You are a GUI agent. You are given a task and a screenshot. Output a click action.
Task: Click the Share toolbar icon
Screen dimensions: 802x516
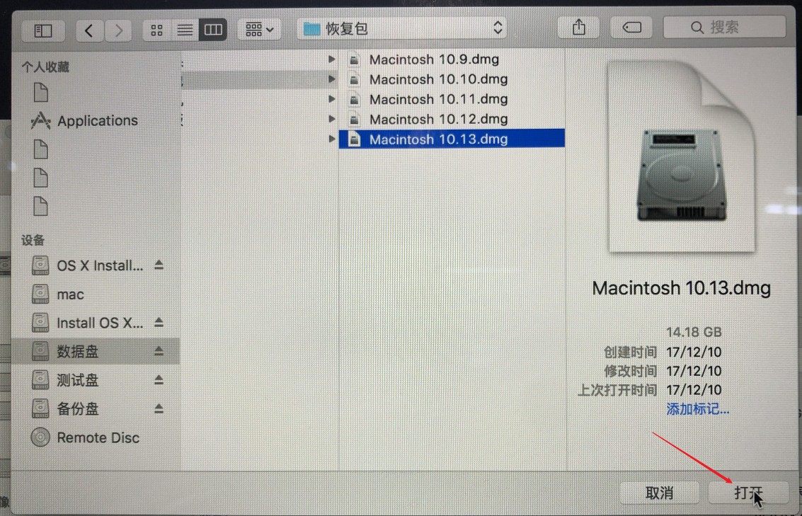[579, 28]
